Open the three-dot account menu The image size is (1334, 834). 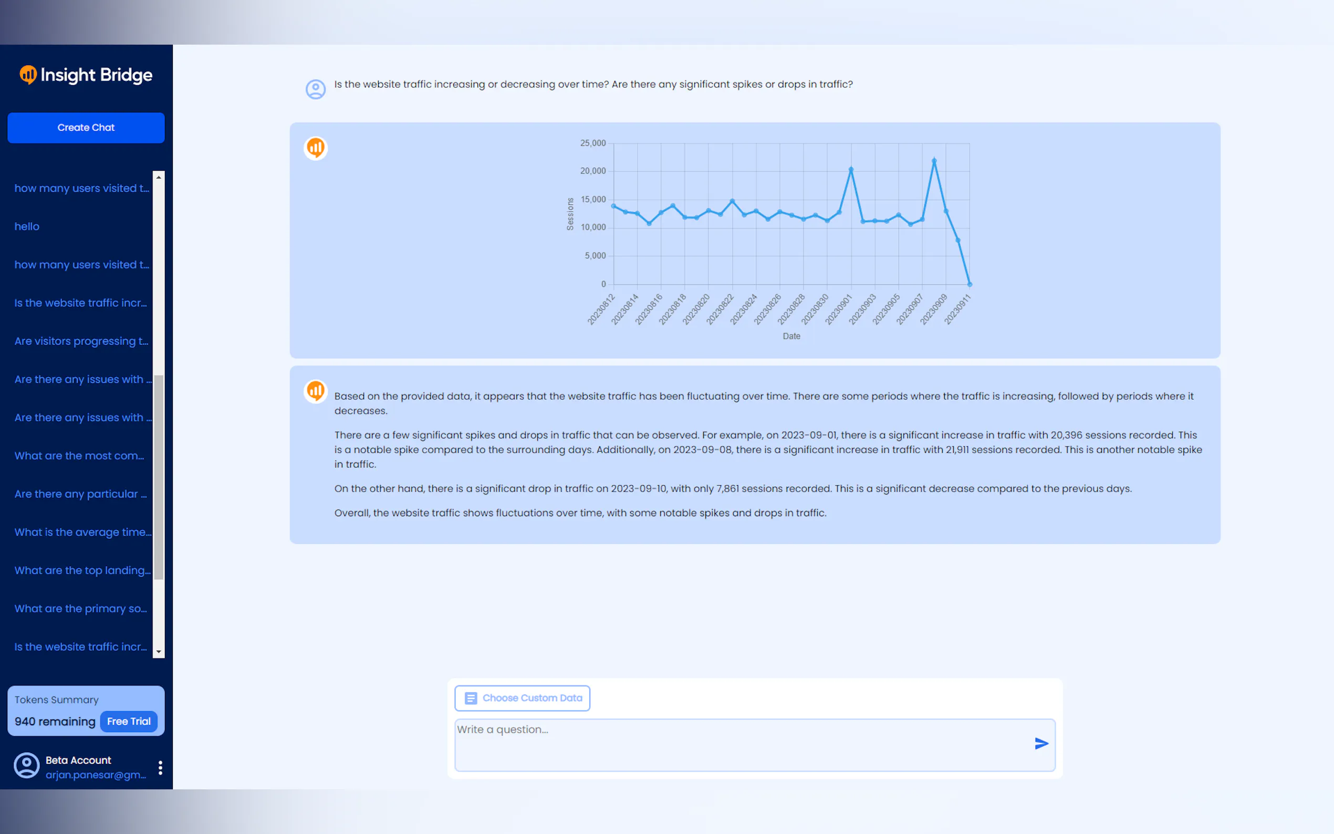point(160,767)
